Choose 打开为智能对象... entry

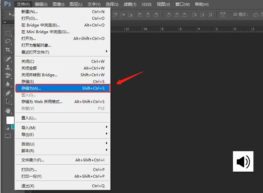tap(63, 45)
